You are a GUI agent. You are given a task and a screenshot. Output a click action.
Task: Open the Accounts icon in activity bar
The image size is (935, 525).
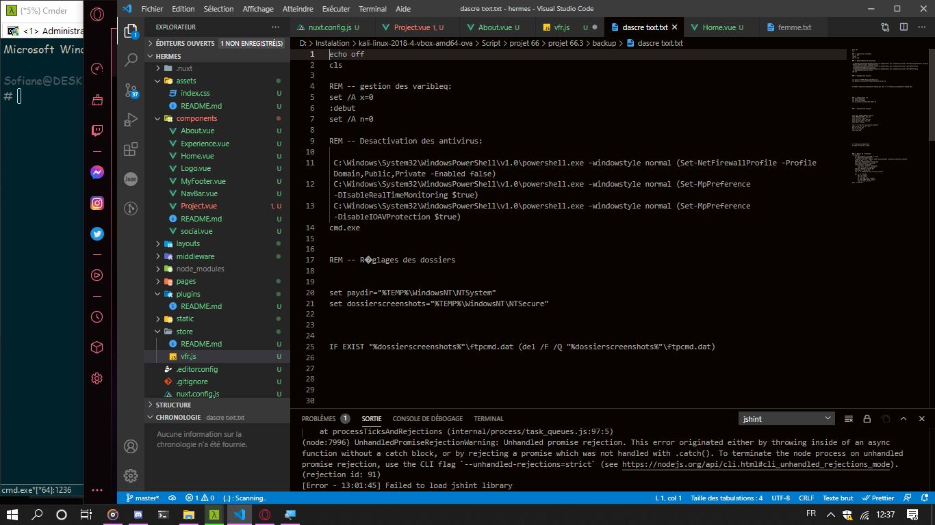point(131,446)
